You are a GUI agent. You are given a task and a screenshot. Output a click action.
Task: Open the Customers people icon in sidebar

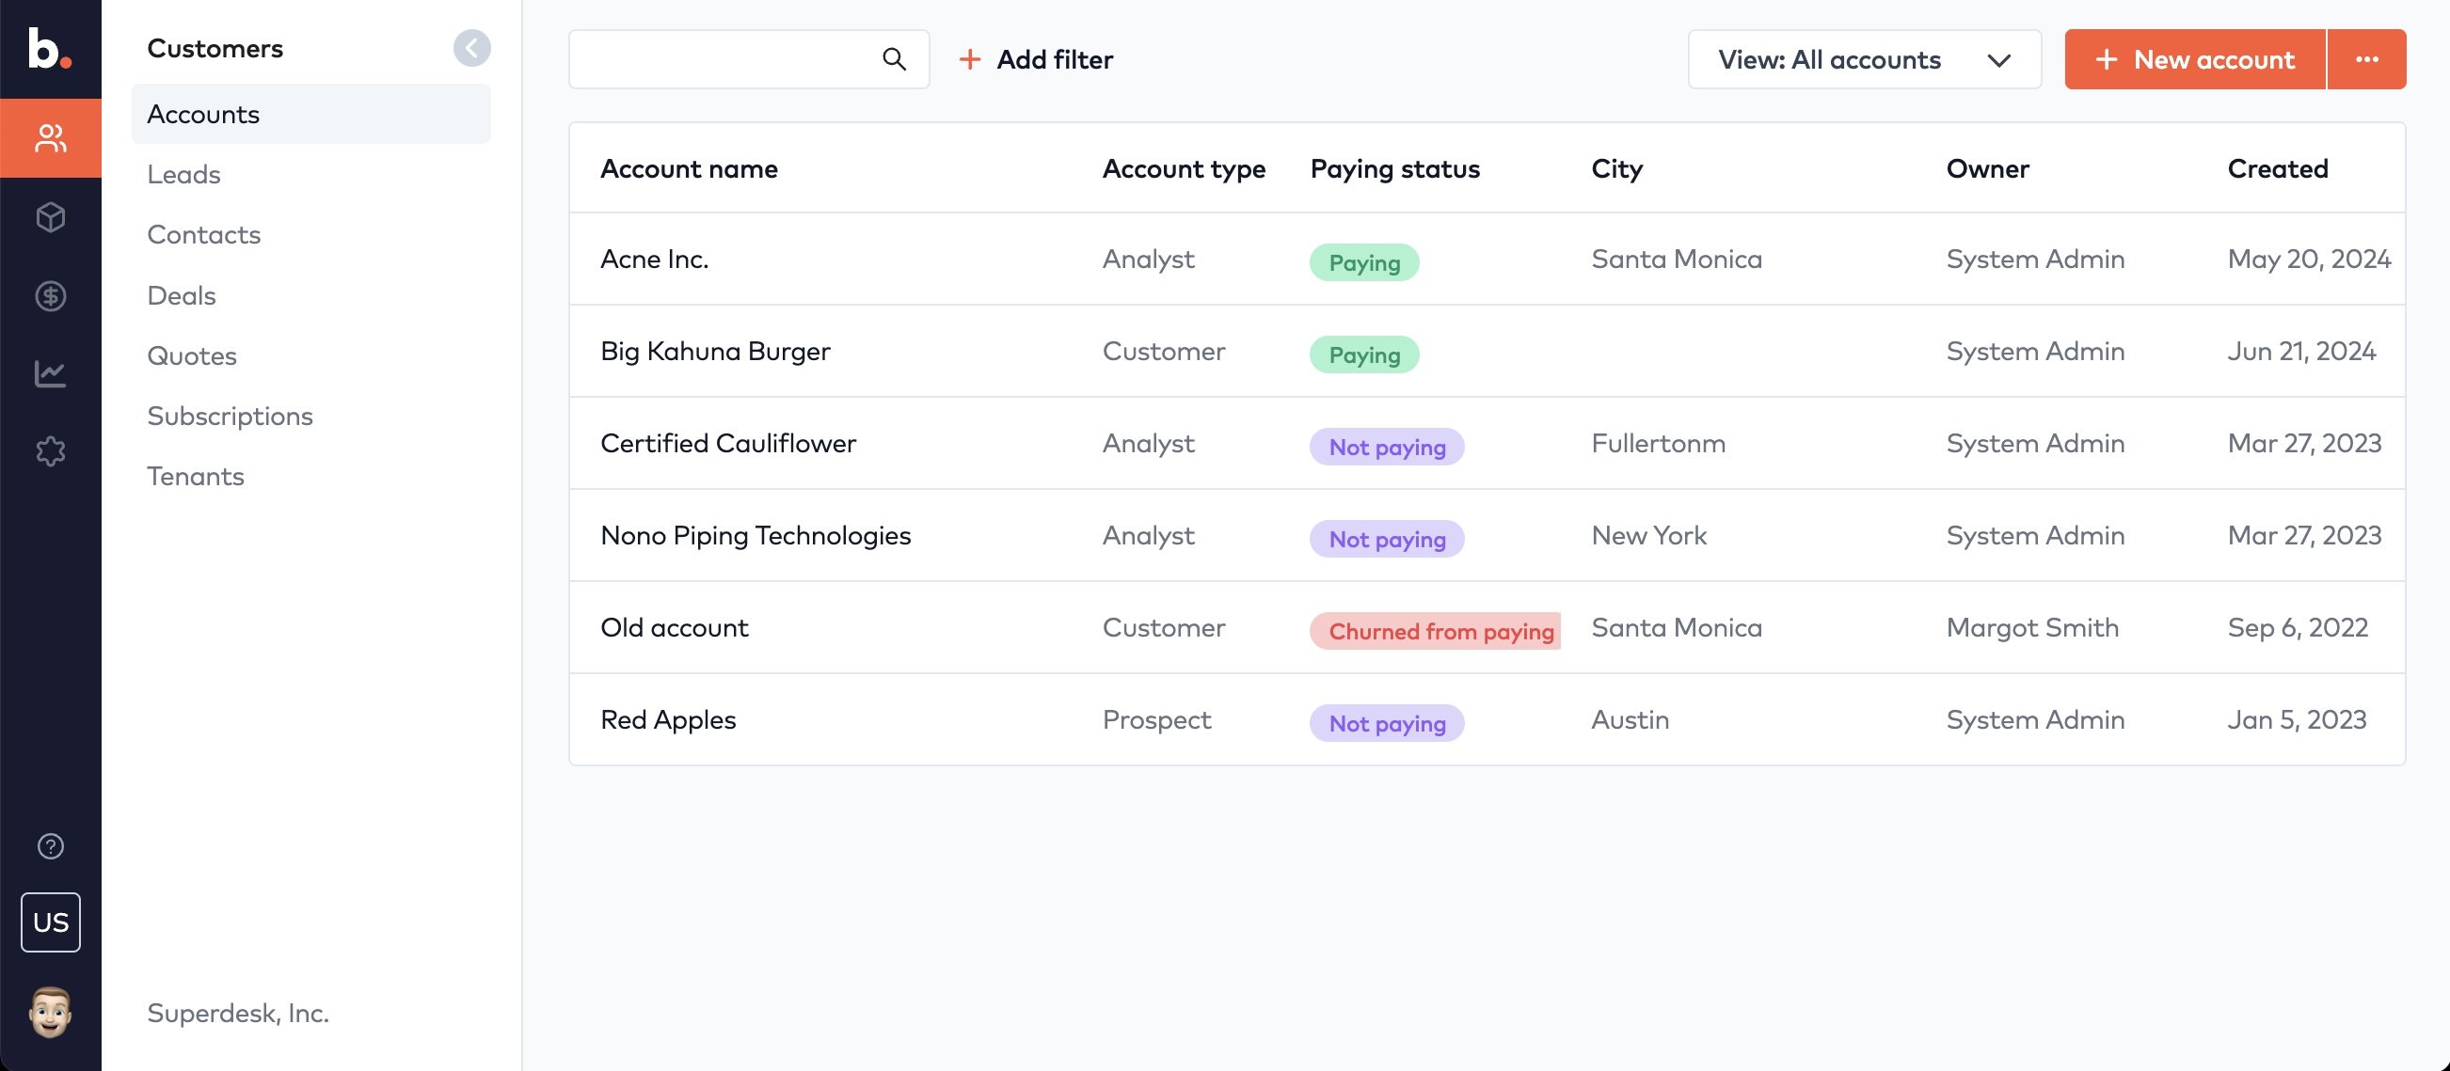point(51,138)
